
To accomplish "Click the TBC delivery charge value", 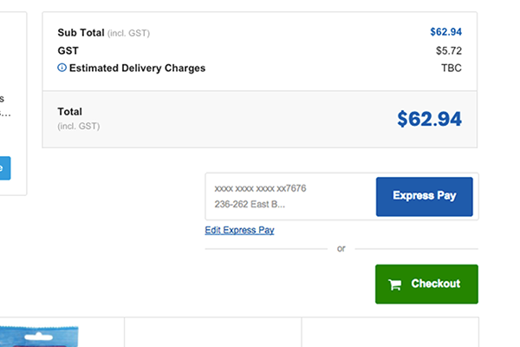I will 451,68.
